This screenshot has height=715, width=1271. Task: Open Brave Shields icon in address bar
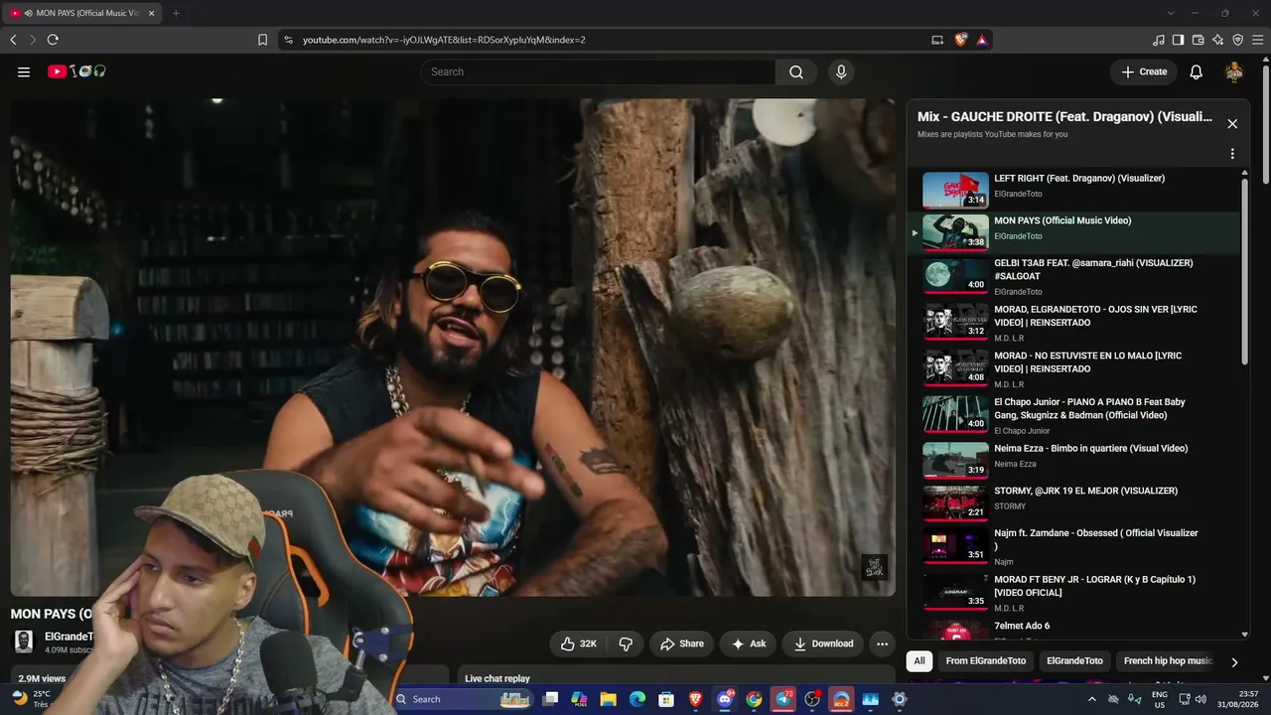960,40
